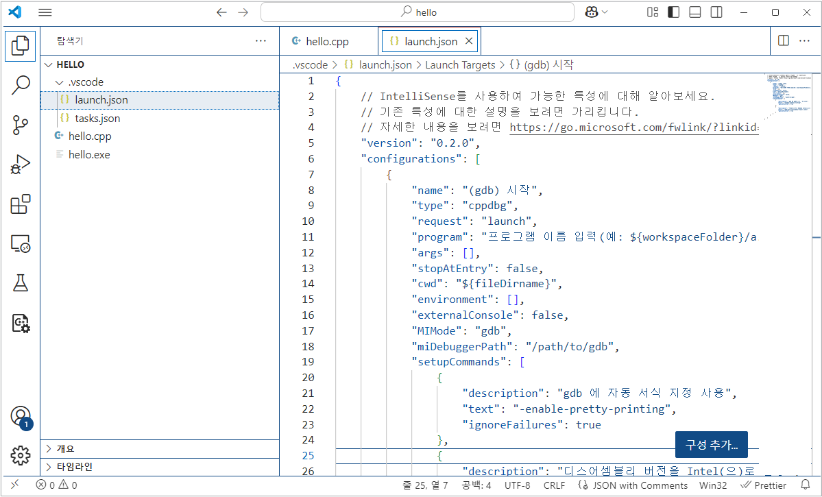Open the notifications bell icon
The image size is (822, 497).
click(806, 485)
